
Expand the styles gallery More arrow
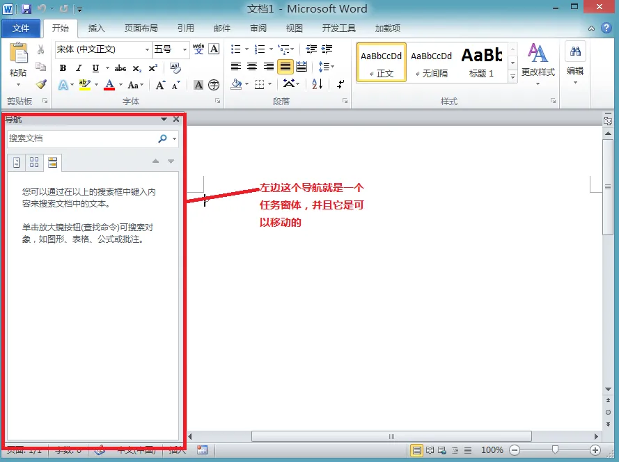click(x=512, y=77)
